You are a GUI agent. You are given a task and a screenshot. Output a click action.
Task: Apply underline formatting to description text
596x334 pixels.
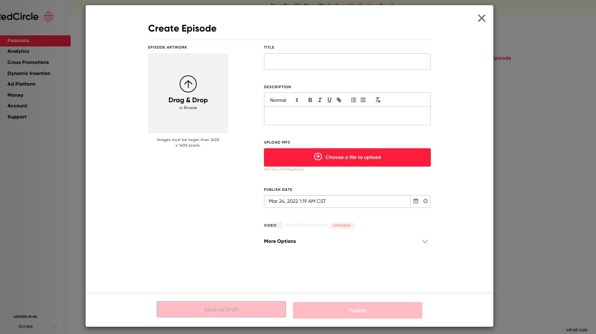click(x=329, y=100)
